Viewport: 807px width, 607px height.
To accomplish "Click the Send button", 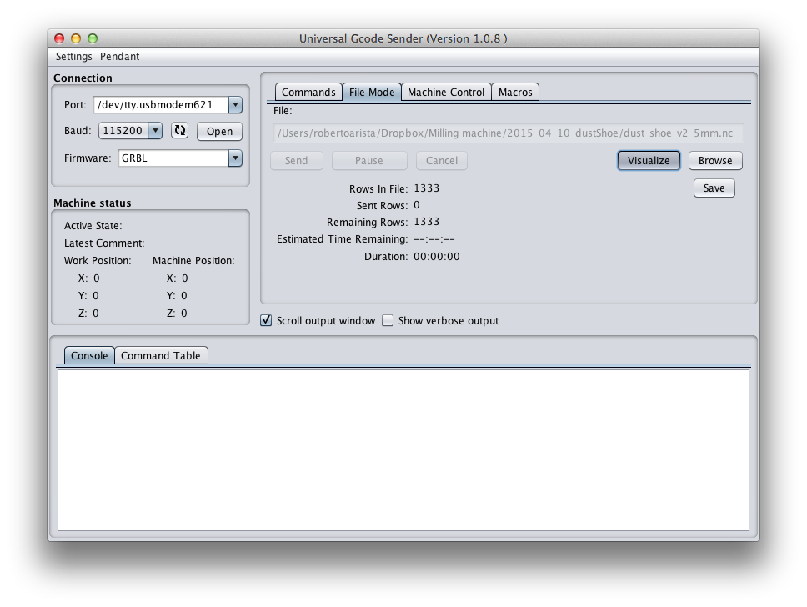I will (297, 161).
